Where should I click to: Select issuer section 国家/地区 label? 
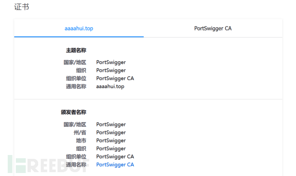coord(75,124)
